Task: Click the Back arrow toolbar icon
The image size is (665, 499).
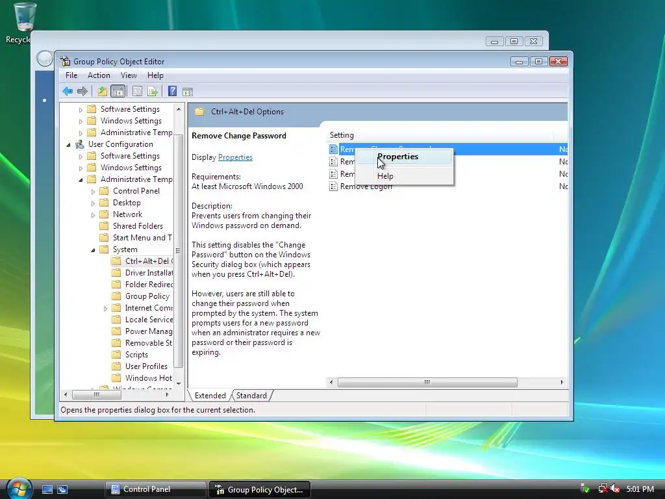Action: click(68, 91)
